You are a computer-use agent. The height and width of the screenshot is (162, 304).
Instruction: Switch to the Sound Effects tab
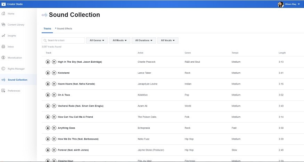pos(64,28)
